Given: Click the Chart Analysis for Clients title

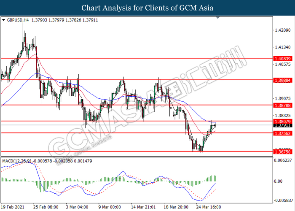Looking at the screenshot, I should (x=147, y=8).
